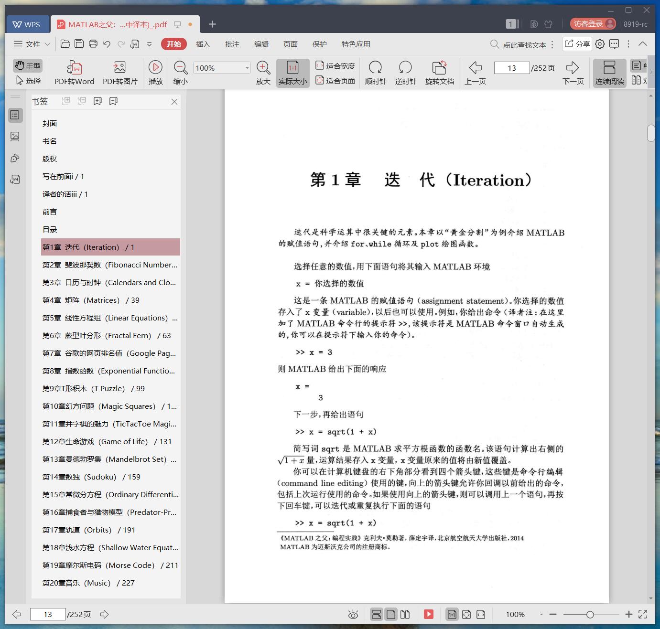Collapse all bookmarks in 书签 panel
Image resolution: width=660 pixels, height=629 pixels.
click(x=82, y=101)
